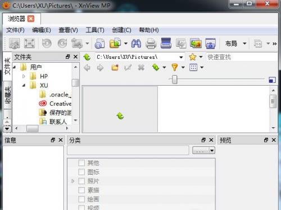This screenshot has height=210, width=281.
Task: Click the delete X icon in browser toolbar
Action: (x=141, y=67)
